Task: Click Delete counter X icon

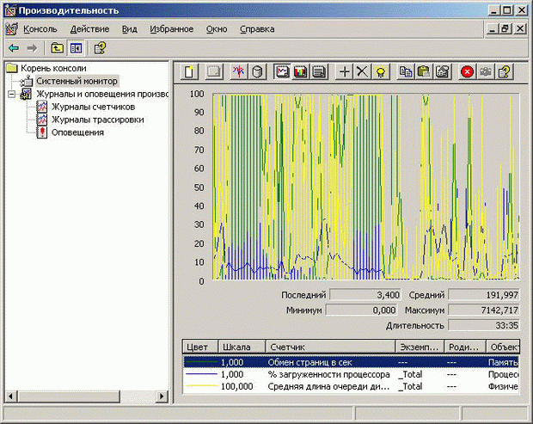Action: pos(362,71)
